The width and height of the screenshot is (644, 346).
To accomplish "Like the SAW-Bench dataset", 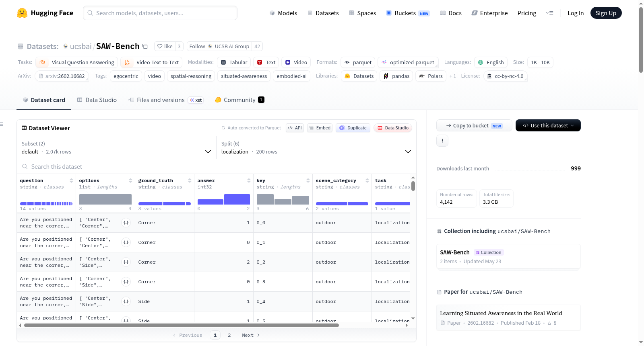I will 165,46.
